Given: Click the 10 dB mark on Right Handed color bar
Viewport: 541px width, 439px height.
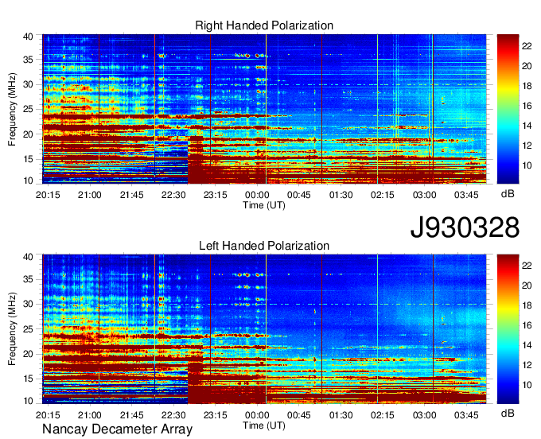Looking at the screenshot, I should [x=527, y=165].
